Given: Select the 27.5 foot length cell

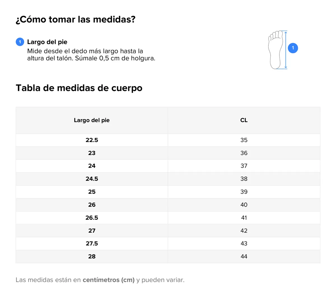Looking at the screenshot, I should [x=92, y=244].
